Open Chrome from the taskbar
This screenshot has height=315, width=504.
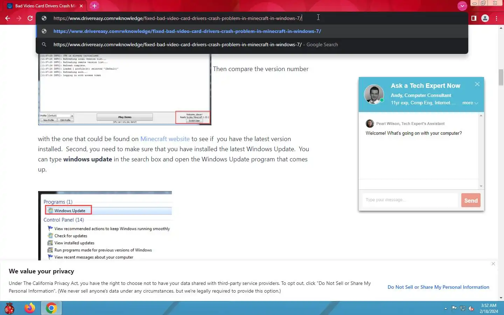51,308
